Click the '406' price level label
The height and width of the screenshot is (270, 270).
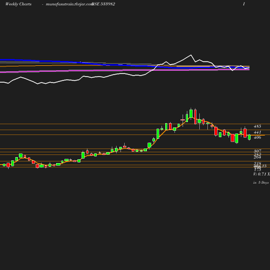[257, 137]
